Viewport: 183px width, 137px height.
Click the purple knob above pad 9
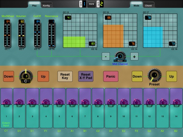point(111,102)
